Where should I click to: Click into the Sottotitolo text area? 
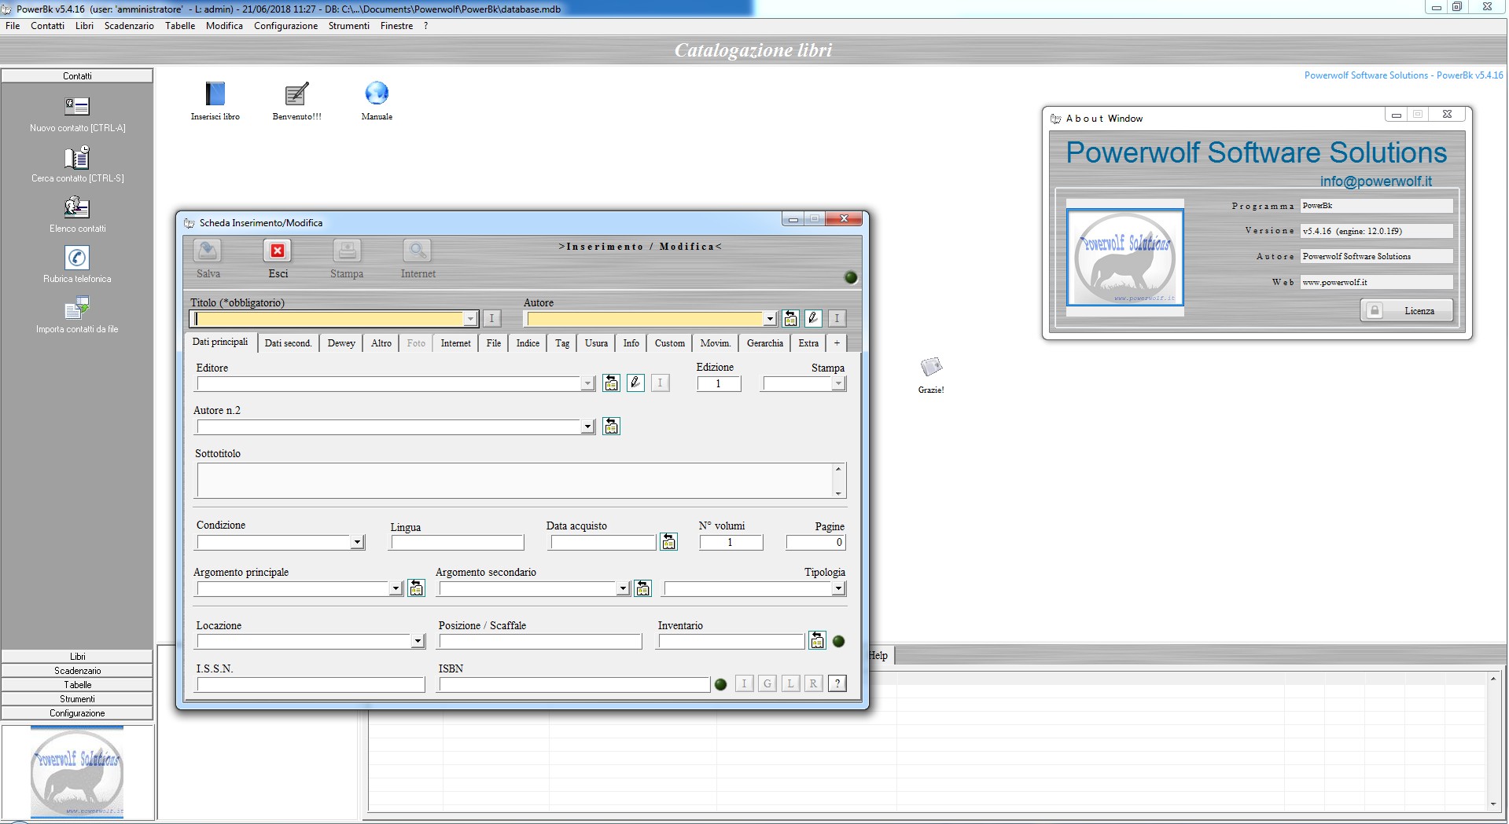pyautogui.click(x=515, y=480)
